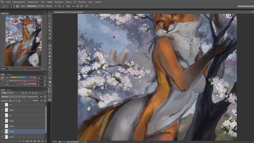Click the foreground color swatch in toolbox
The width and height of the screenshot is (254, 143).
[x=49, y=91]
